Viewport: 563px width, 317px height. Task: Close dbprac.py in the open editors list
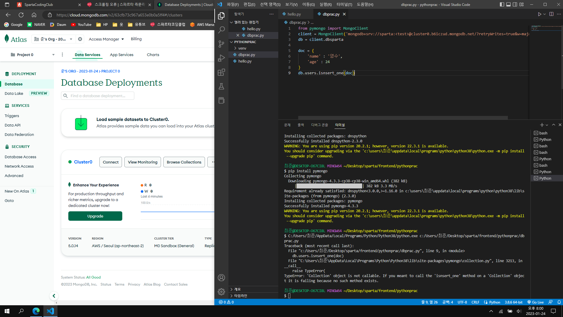(x=238, y=35)
